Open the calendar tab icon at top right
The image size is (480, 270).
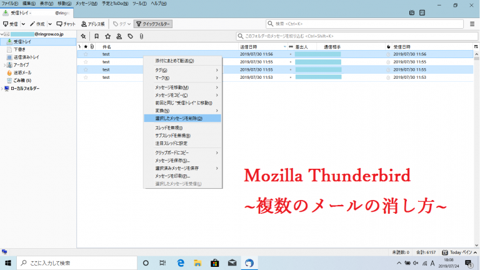412,12
